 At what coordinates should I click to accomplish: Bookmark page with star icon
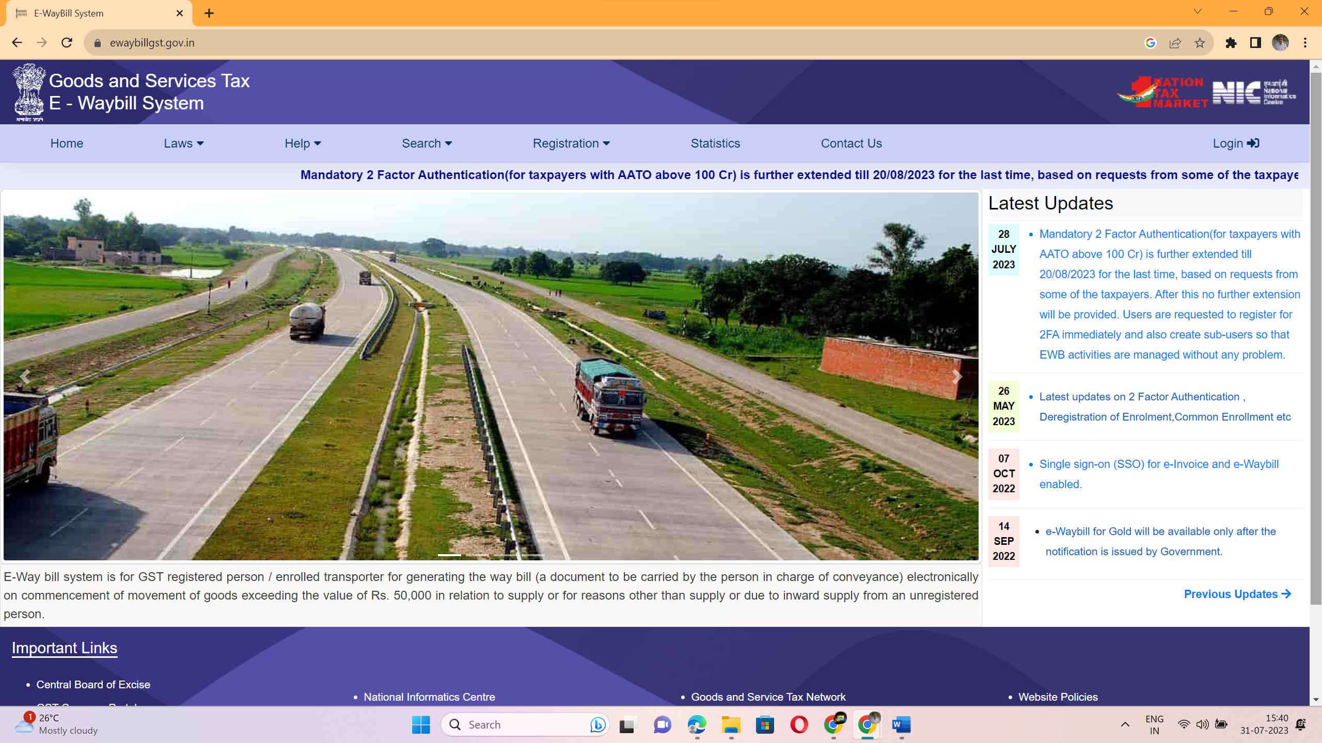click(x=1200, y=43)
